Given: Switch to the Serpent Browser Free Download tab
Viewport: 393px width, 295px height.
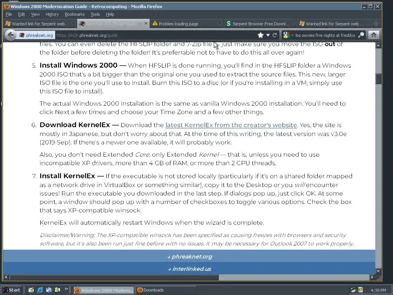Looking at the screenshot, I should [260, 23].
